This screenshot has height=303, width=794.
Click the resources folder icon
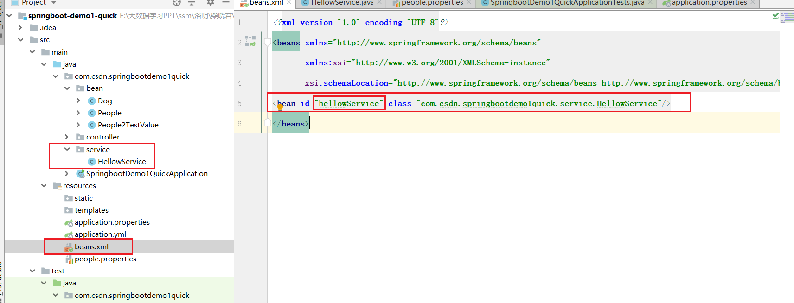57,186
